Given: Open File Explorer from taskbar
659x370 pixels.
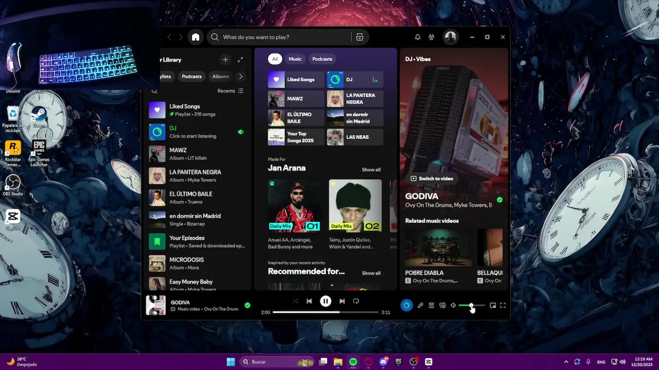Looking at the screenshot, I should [x=338, y=362].
